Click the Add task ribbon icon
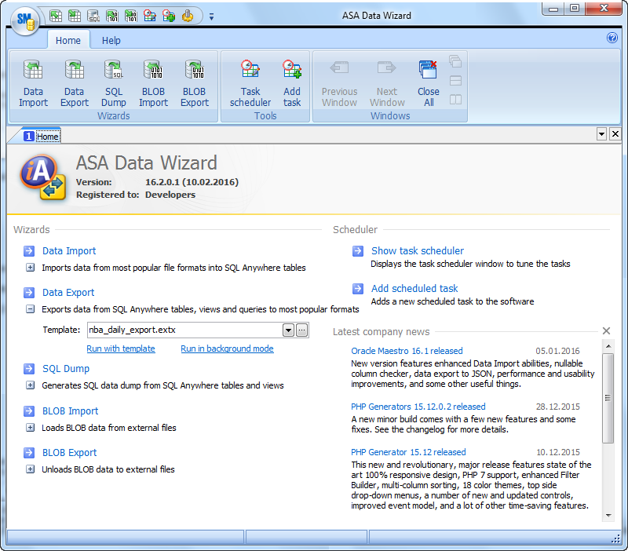Viewport: 628px width, 551px height. pos(291,81)
